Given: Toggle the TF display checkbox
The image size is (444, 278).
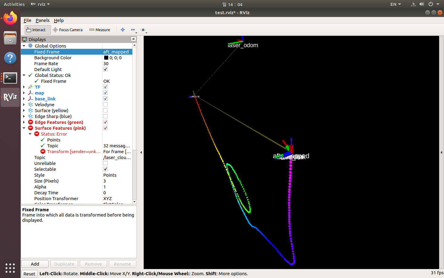Looking at the screenshot, I should pos(105,87).
